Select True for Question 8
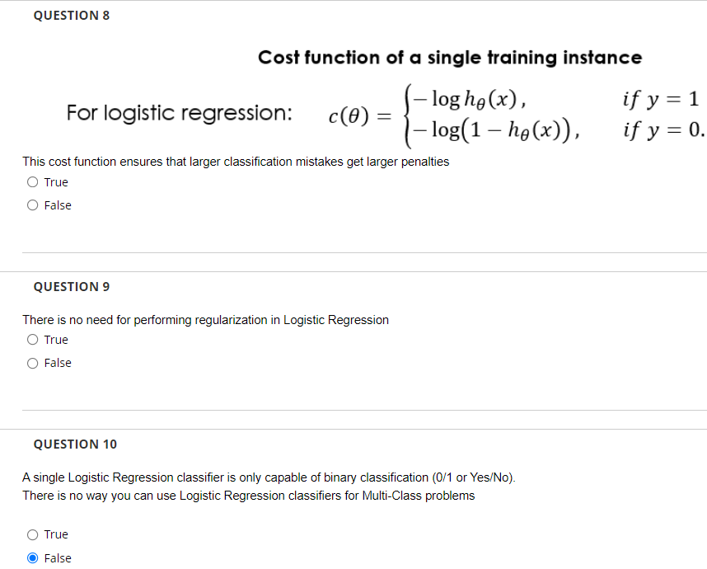The height and width of the screenshot is (569, 707). pos(31,181)
